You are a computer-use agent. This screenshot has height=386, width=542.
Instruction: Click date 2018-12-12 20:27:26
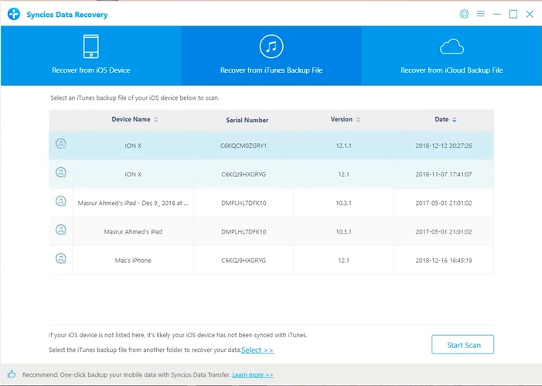click(x=444, y=145)
